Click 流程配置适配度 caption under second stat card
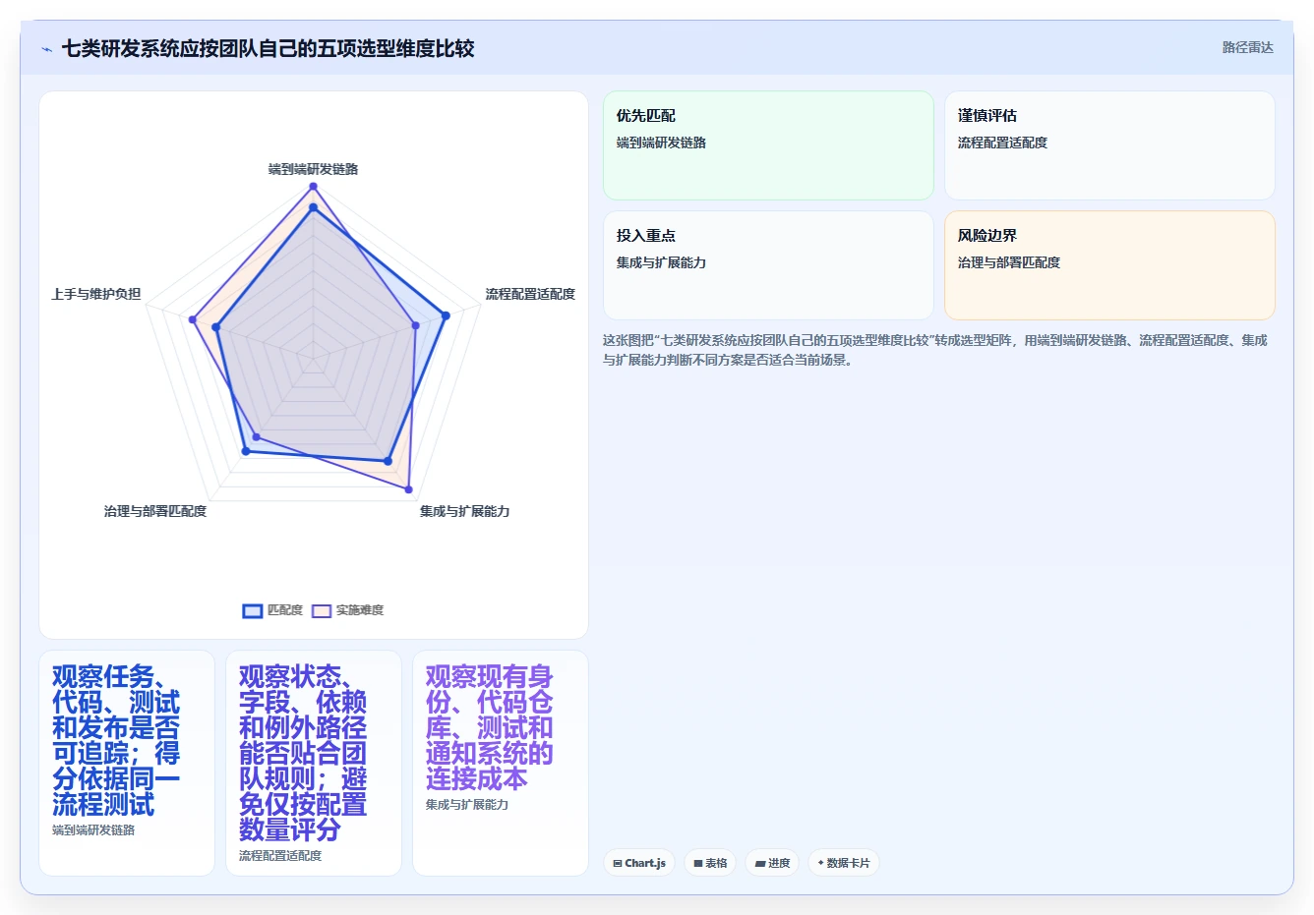This screenshot has height=915, width=1314. (x=280, y=856)
